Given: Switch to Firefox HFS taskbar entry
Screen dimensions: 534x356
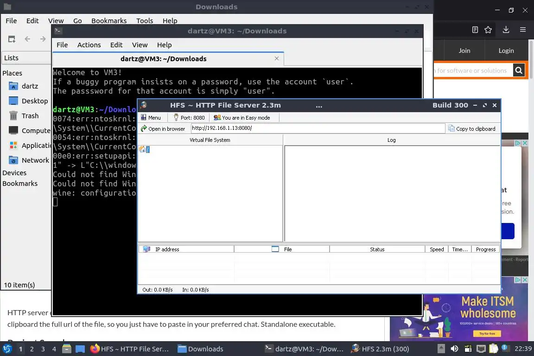Looking at the screenshot, I should (x=130, y=349).
